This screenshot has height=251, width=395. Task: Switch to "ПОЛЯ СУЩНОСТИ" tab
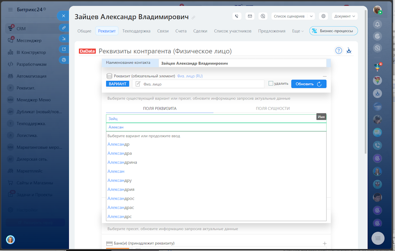[x=273, y=108]
